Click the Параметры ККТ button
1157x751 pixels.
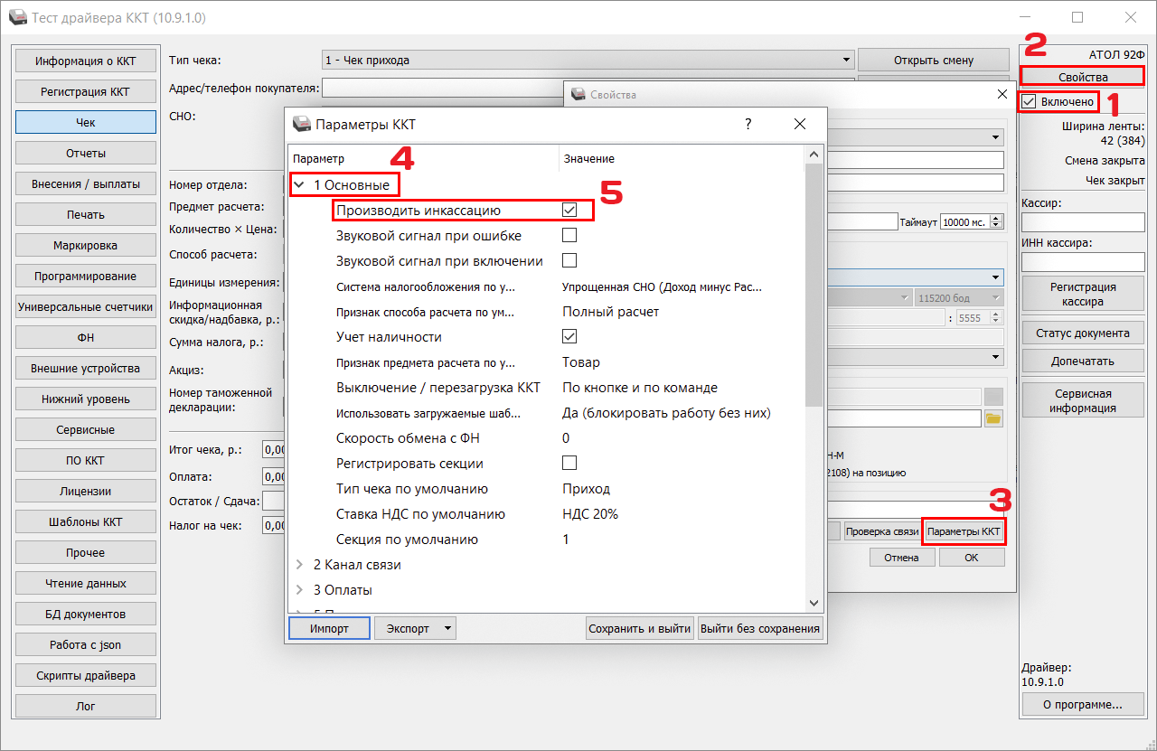click(964, 531)
